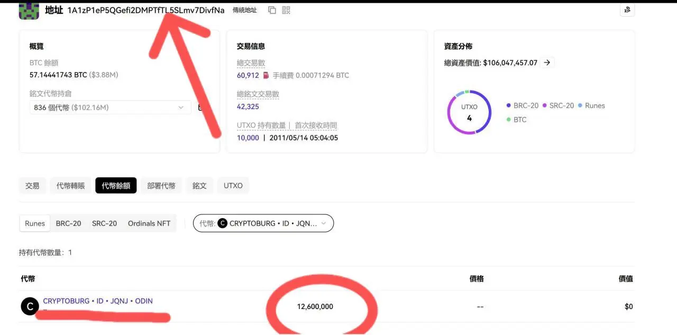Click the 代幣 column header
Viewport: 677px width, 335px height.
pyautogui.click(x=28, y=278)
